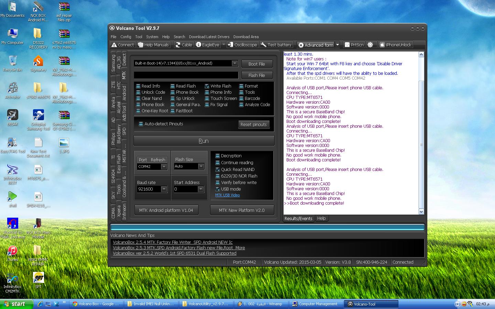Click the Reset pinouts button
Screen dimensions: 495x309
point(254,124)
